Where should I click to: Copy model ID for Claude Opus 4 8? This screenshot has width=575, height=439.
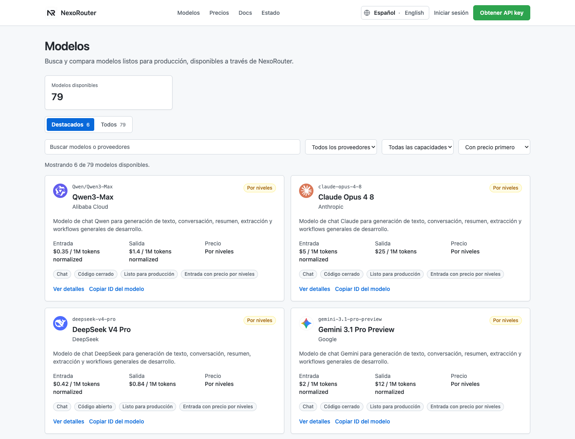tap(363, 289)
